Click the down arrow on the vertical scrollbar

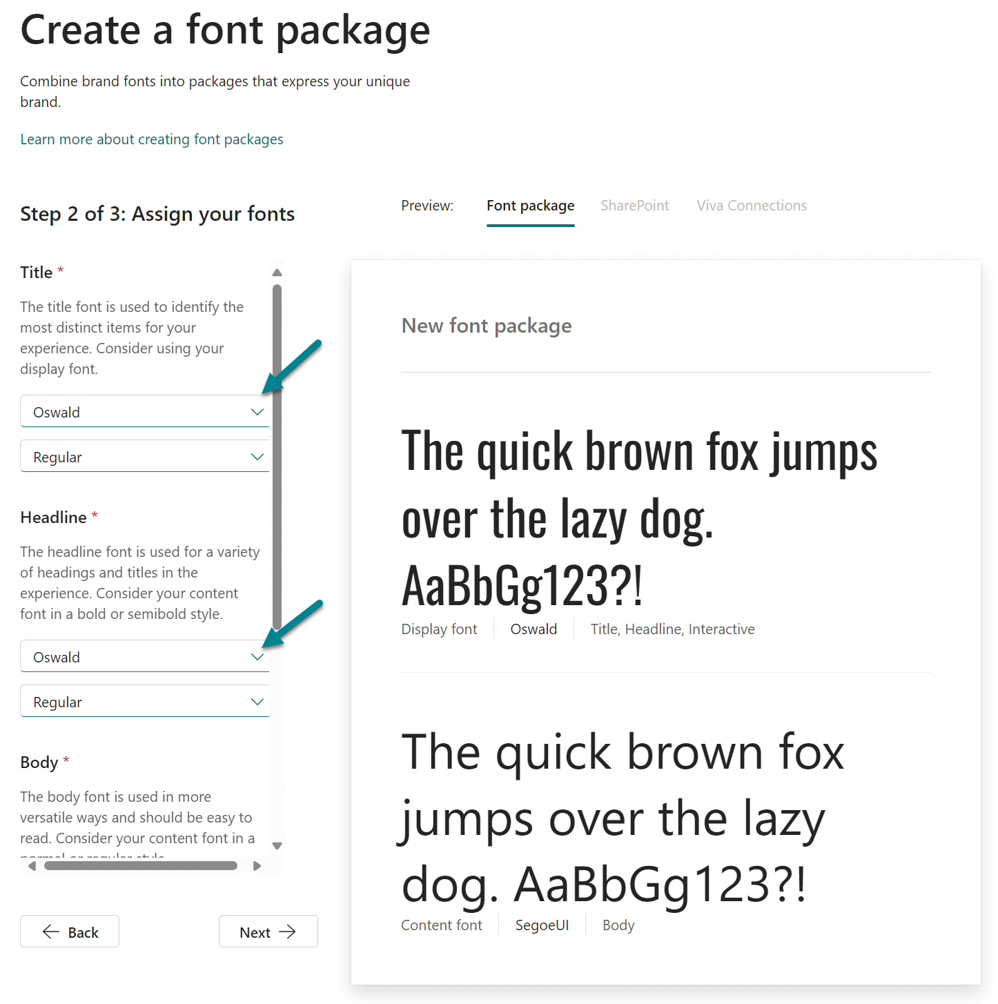click(x=277, y=845)
